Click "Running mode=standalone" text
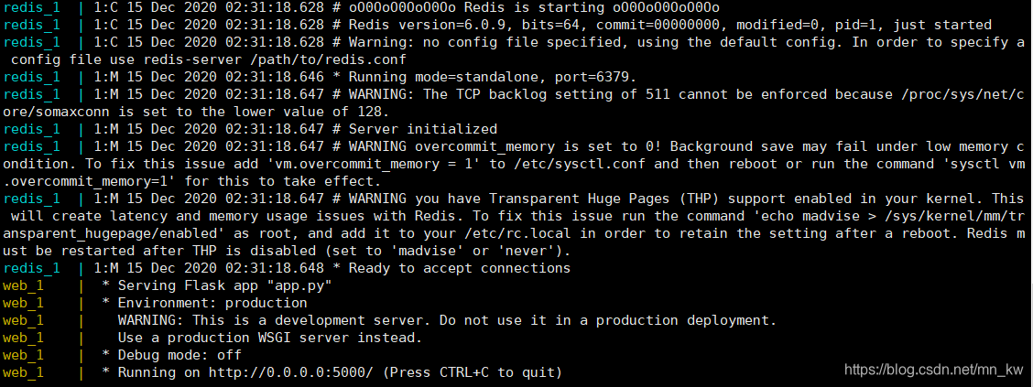This screenshot has height=387, width=1033. pyautogui.click(x=443, y=76)
